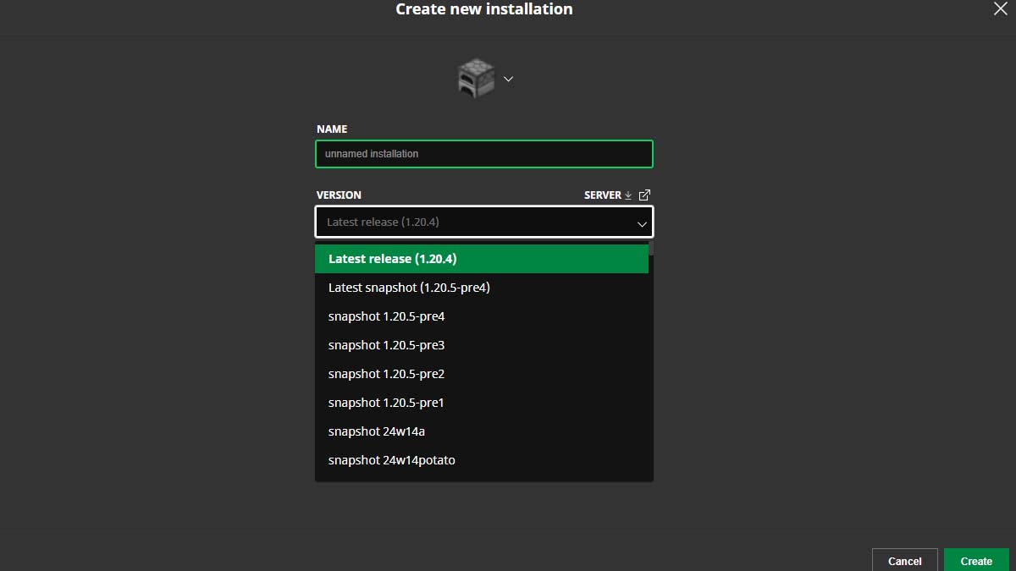Click the server JAR download icon

pyautogui.click(x=627, y=195)
